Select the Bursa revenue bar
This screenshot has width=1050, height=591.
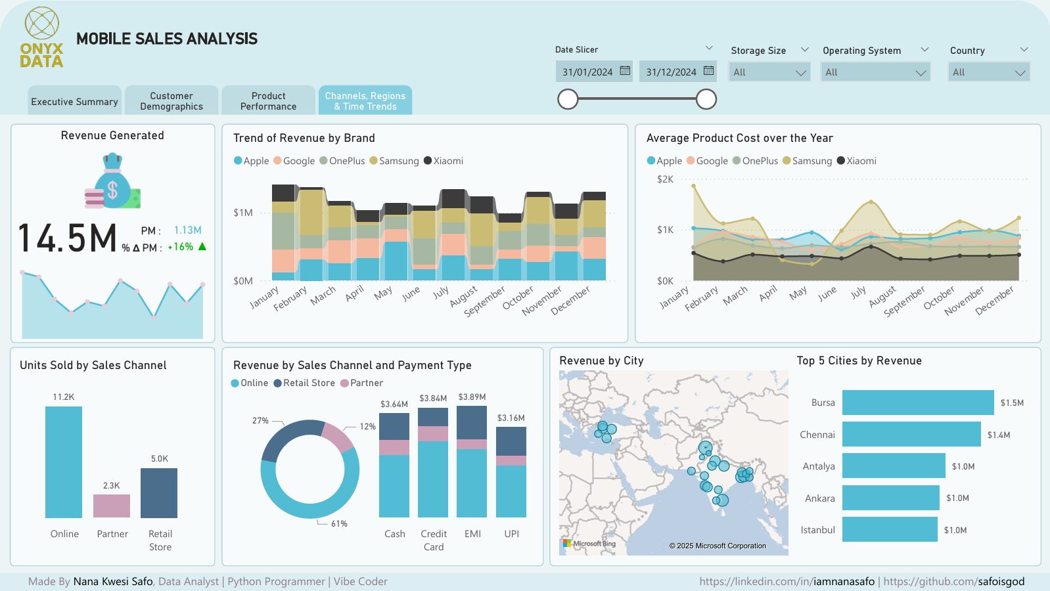[918, 403]
